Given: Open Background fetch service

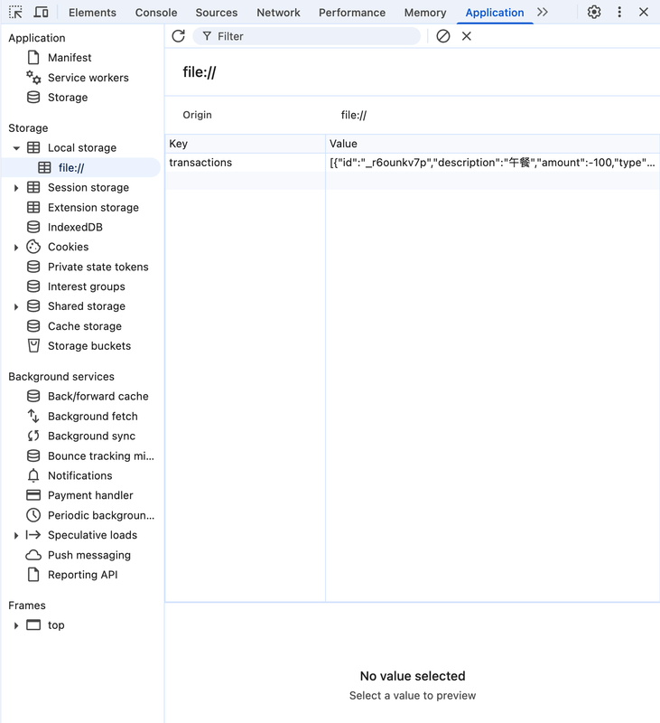Looking at the screenshot, I should click(x=93, y=417).
